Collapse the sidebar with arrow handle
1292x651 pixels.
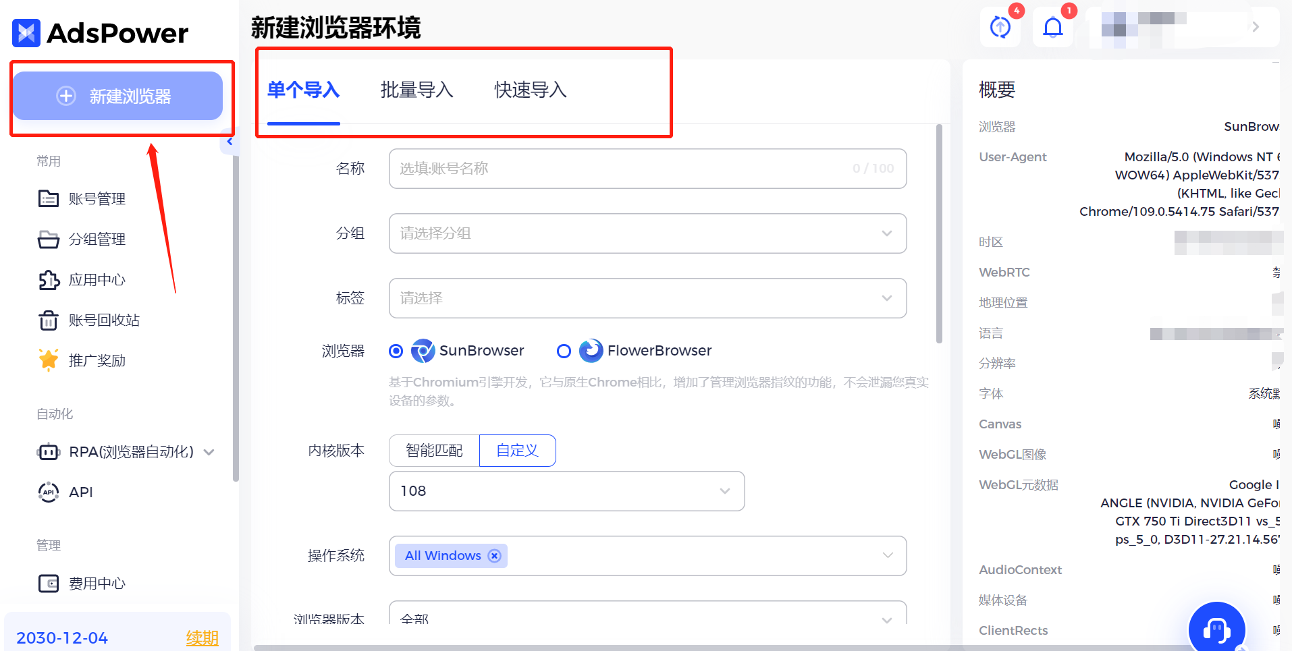[x=230, y=142]
